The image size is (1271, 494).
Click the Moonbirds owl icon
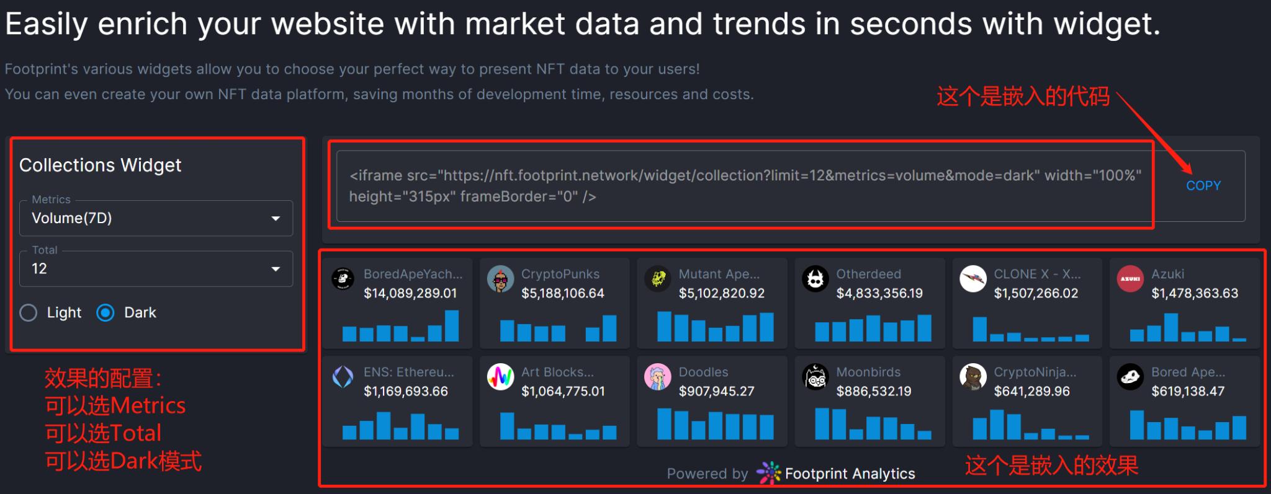815,377
